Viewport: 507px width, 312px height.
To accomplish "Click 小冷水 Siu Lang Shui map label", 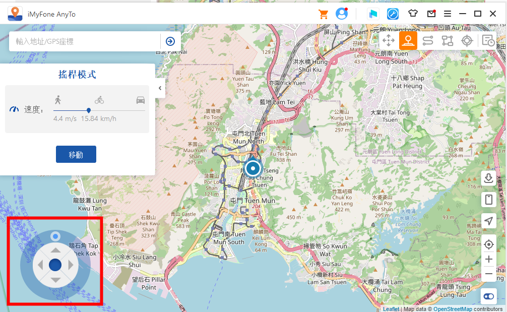I will click(x=135, y=261).
